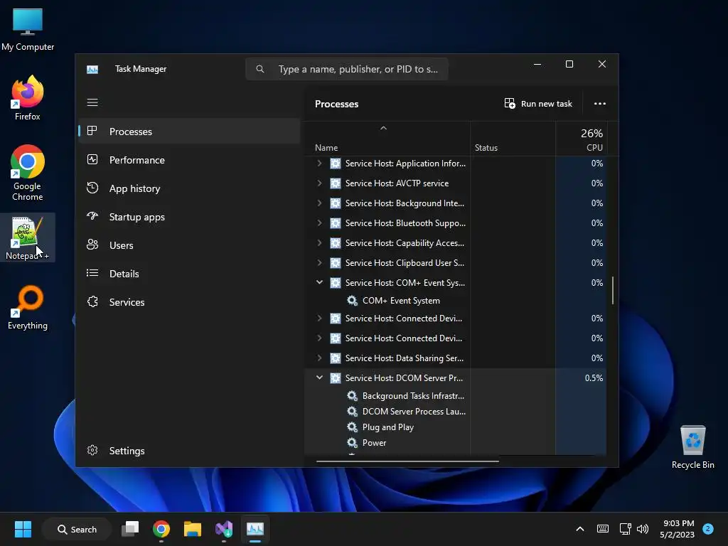Image resolution: width=728 pixels, height=546 pixels.
Task: Click the gear icon beside Plug and Play
Action: (353, 427)
